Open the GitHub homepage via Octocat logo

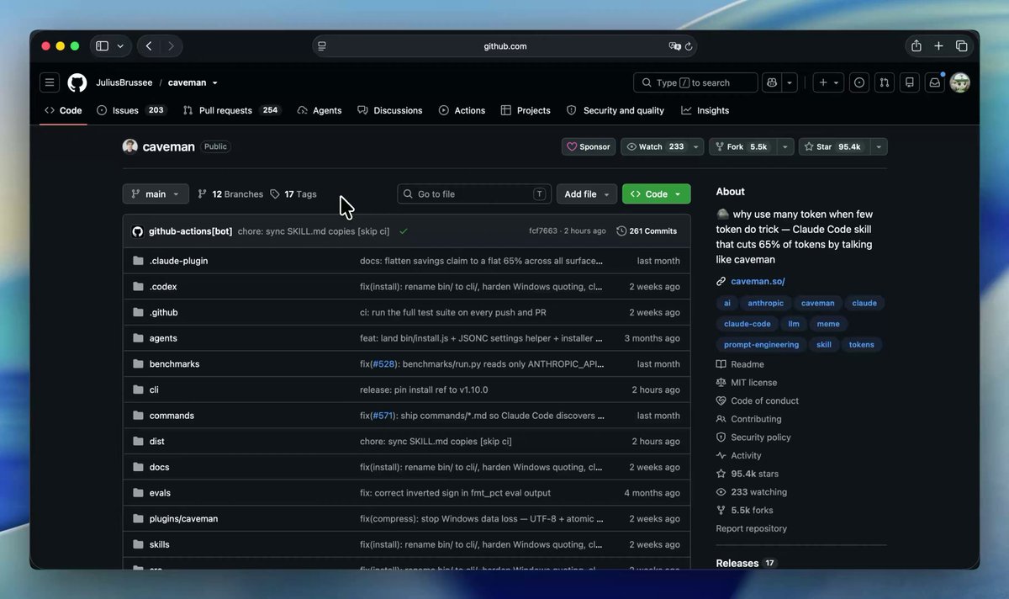[77, 82]
